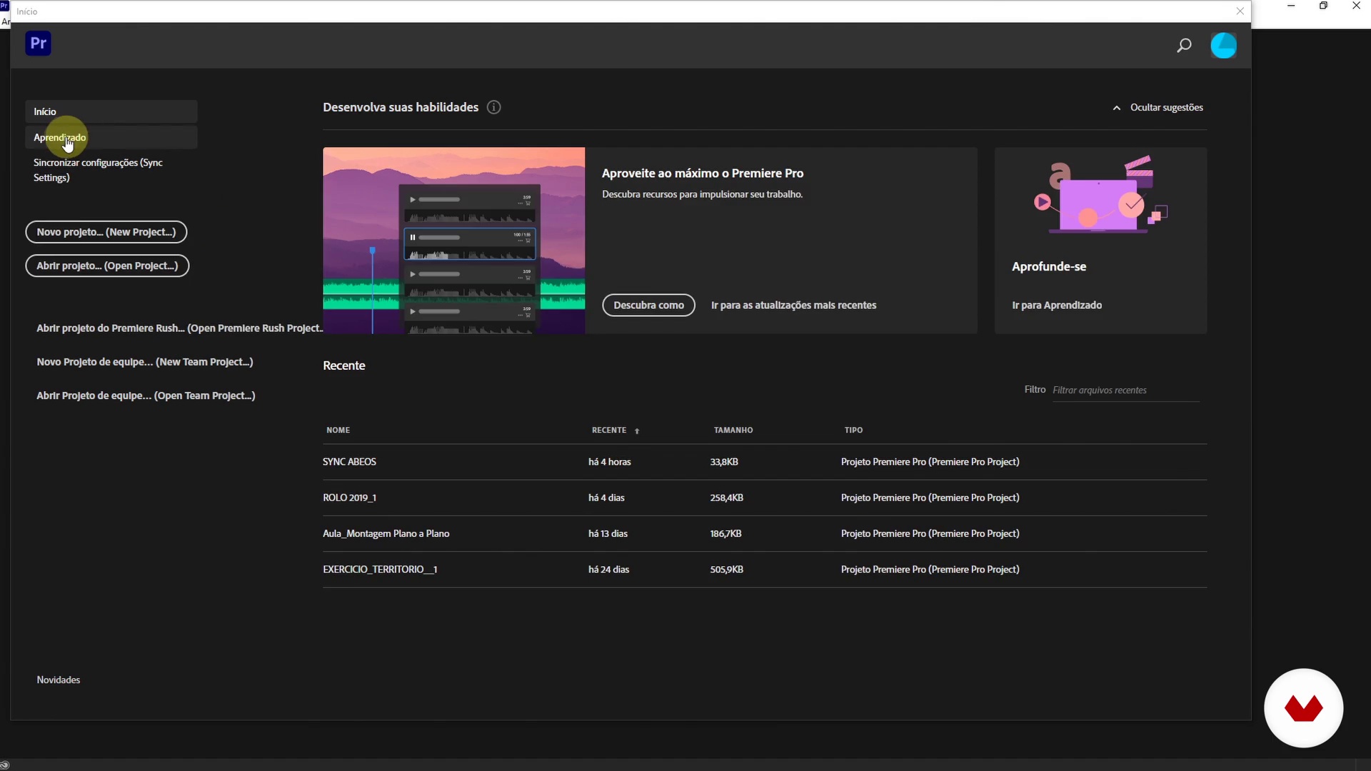The image size is (1371, 771).
Task: Click the há 13 dias cell
Action: coord(608,533)
